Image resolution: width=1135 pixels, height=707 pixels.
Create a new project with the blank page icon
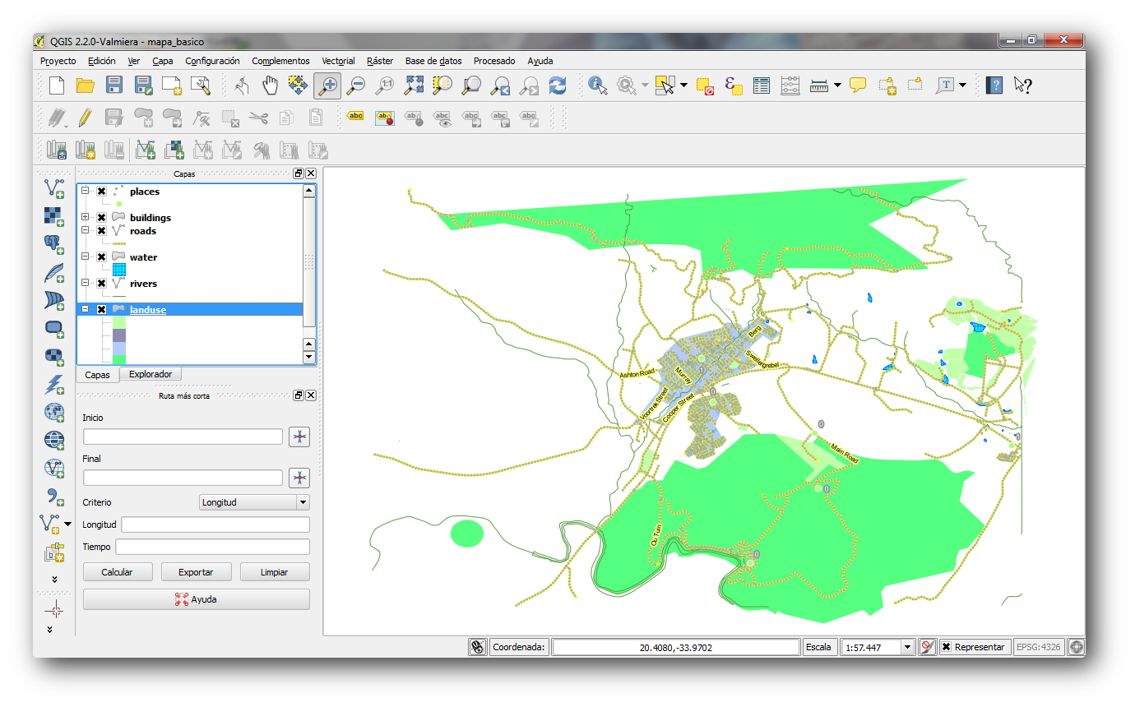pyautogui.click(x=57, y=85)
